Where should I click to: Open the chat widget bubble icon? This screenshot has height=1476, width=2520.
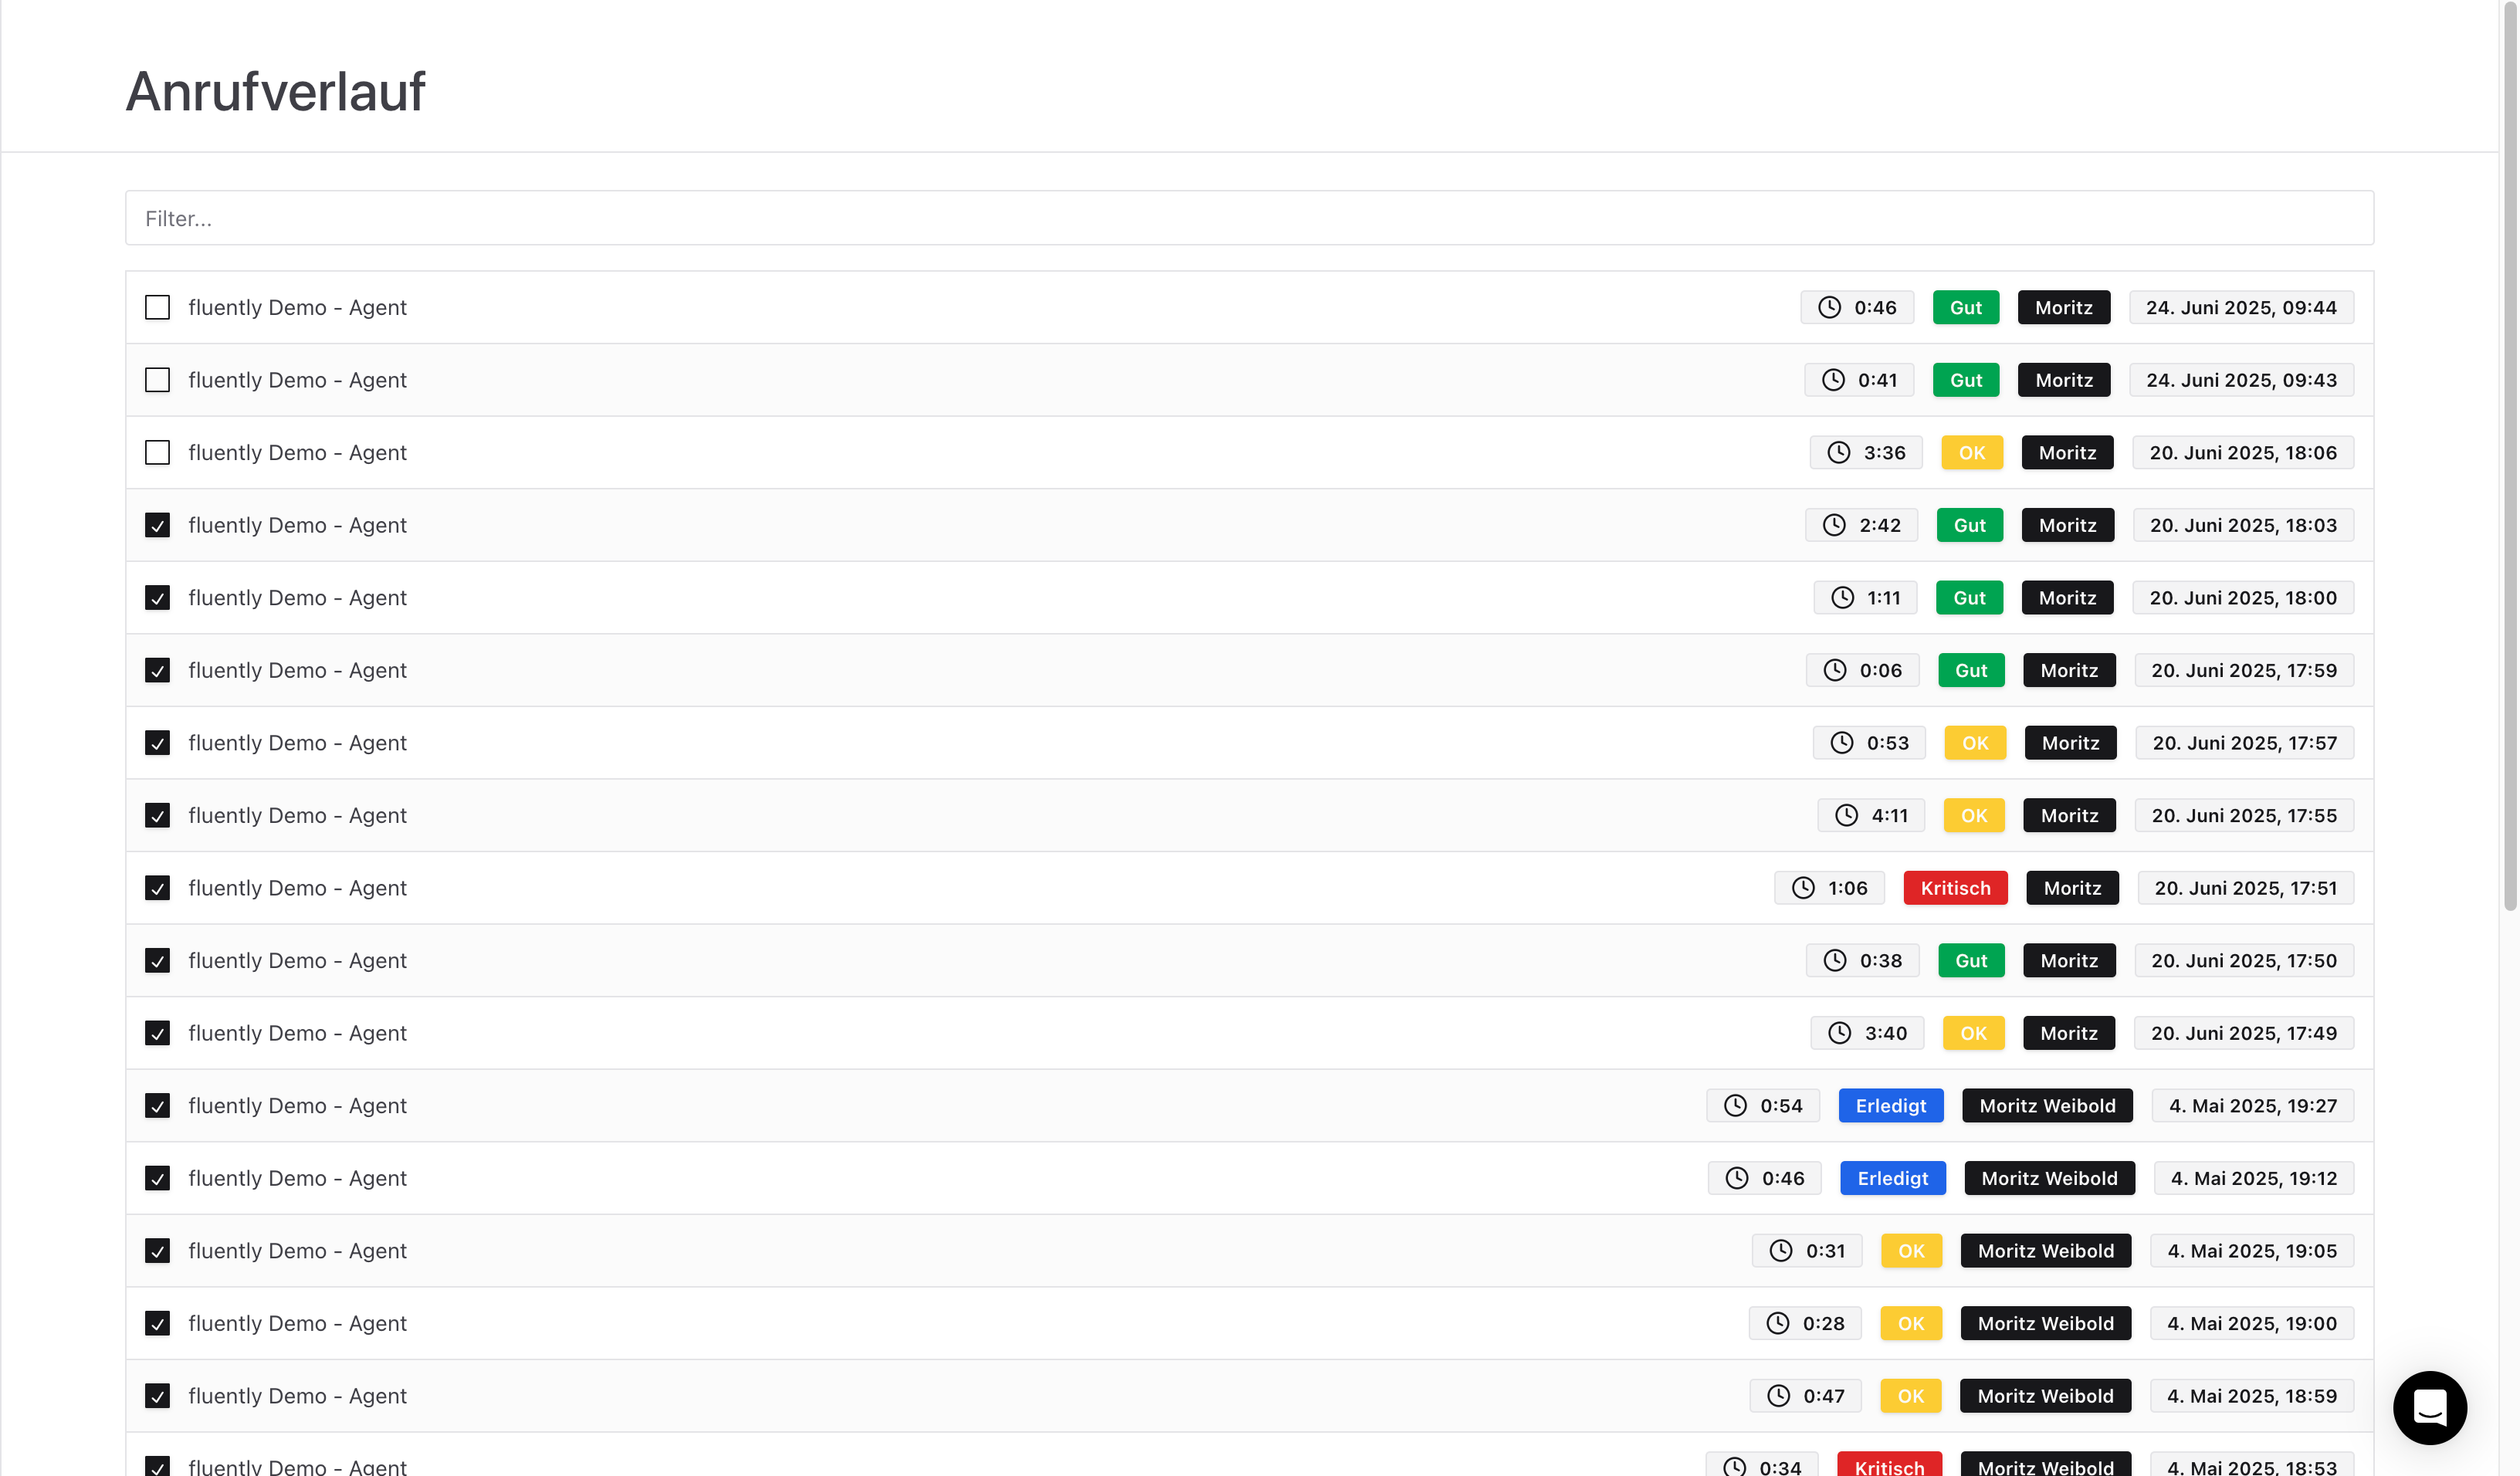[2429, 1407]
